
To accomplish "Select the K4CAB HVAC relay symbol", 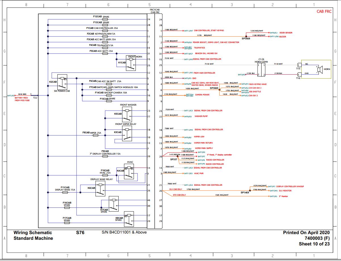I will click(129, 171).
